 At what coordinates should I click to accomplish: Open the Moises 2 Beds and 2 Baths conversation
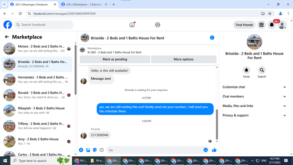click(x=37, y=49)
